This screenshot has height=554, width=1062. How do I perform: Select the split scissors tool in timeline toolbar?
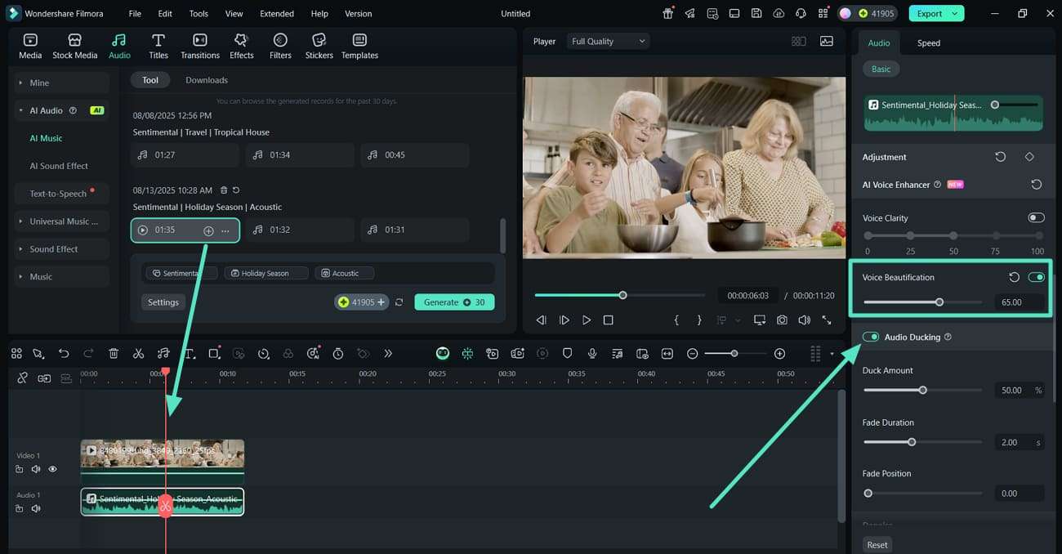coord(138,353)
